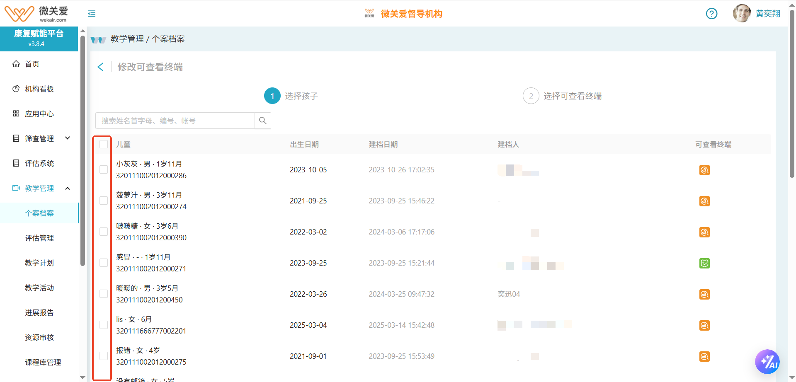Expand the 筛查管理 menu

[39, 138]
